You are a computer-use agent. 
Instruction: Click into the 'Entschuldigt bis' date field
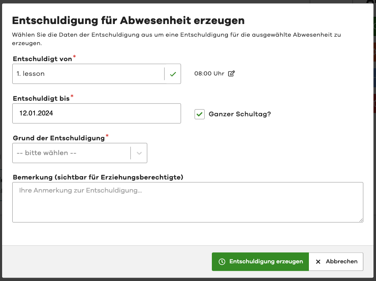tap(97, 113)
